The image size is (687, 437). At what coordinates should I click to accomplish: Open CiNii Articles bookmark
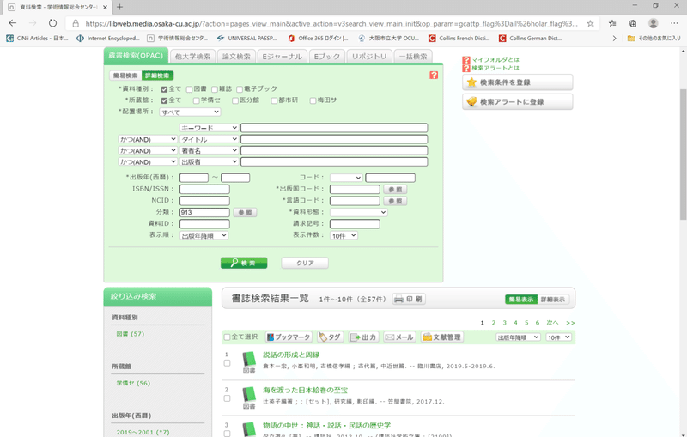(x=37, y=39)
